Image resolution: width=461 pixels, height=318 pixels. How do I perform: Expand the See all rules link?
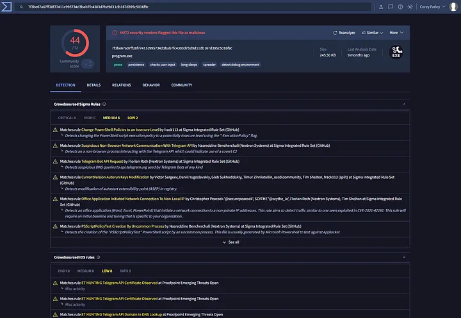(230, 242)
